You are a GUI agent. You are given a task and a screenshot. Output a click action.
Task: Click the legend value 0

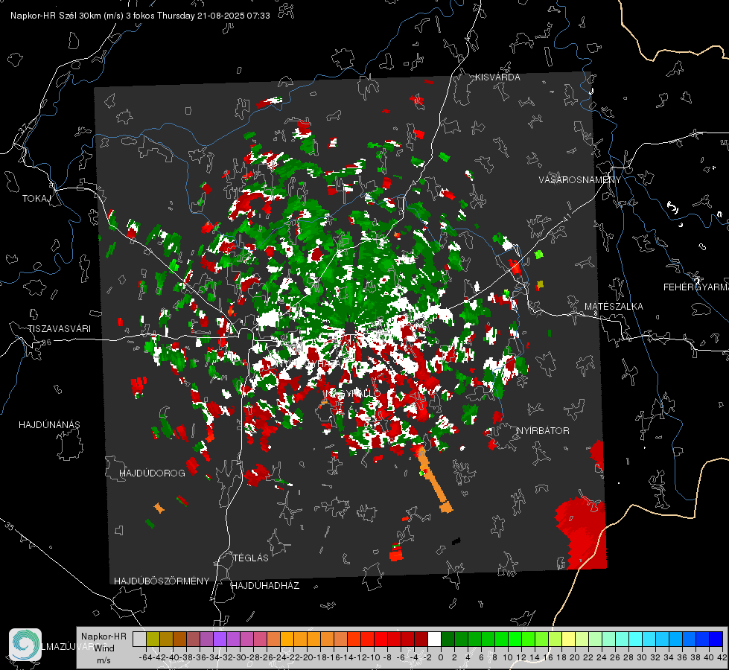click(x=441, y=657)
